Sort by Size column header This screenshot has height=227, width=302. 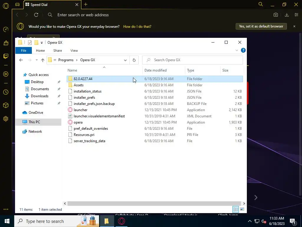pyautogui.click(x=232, y=70)
